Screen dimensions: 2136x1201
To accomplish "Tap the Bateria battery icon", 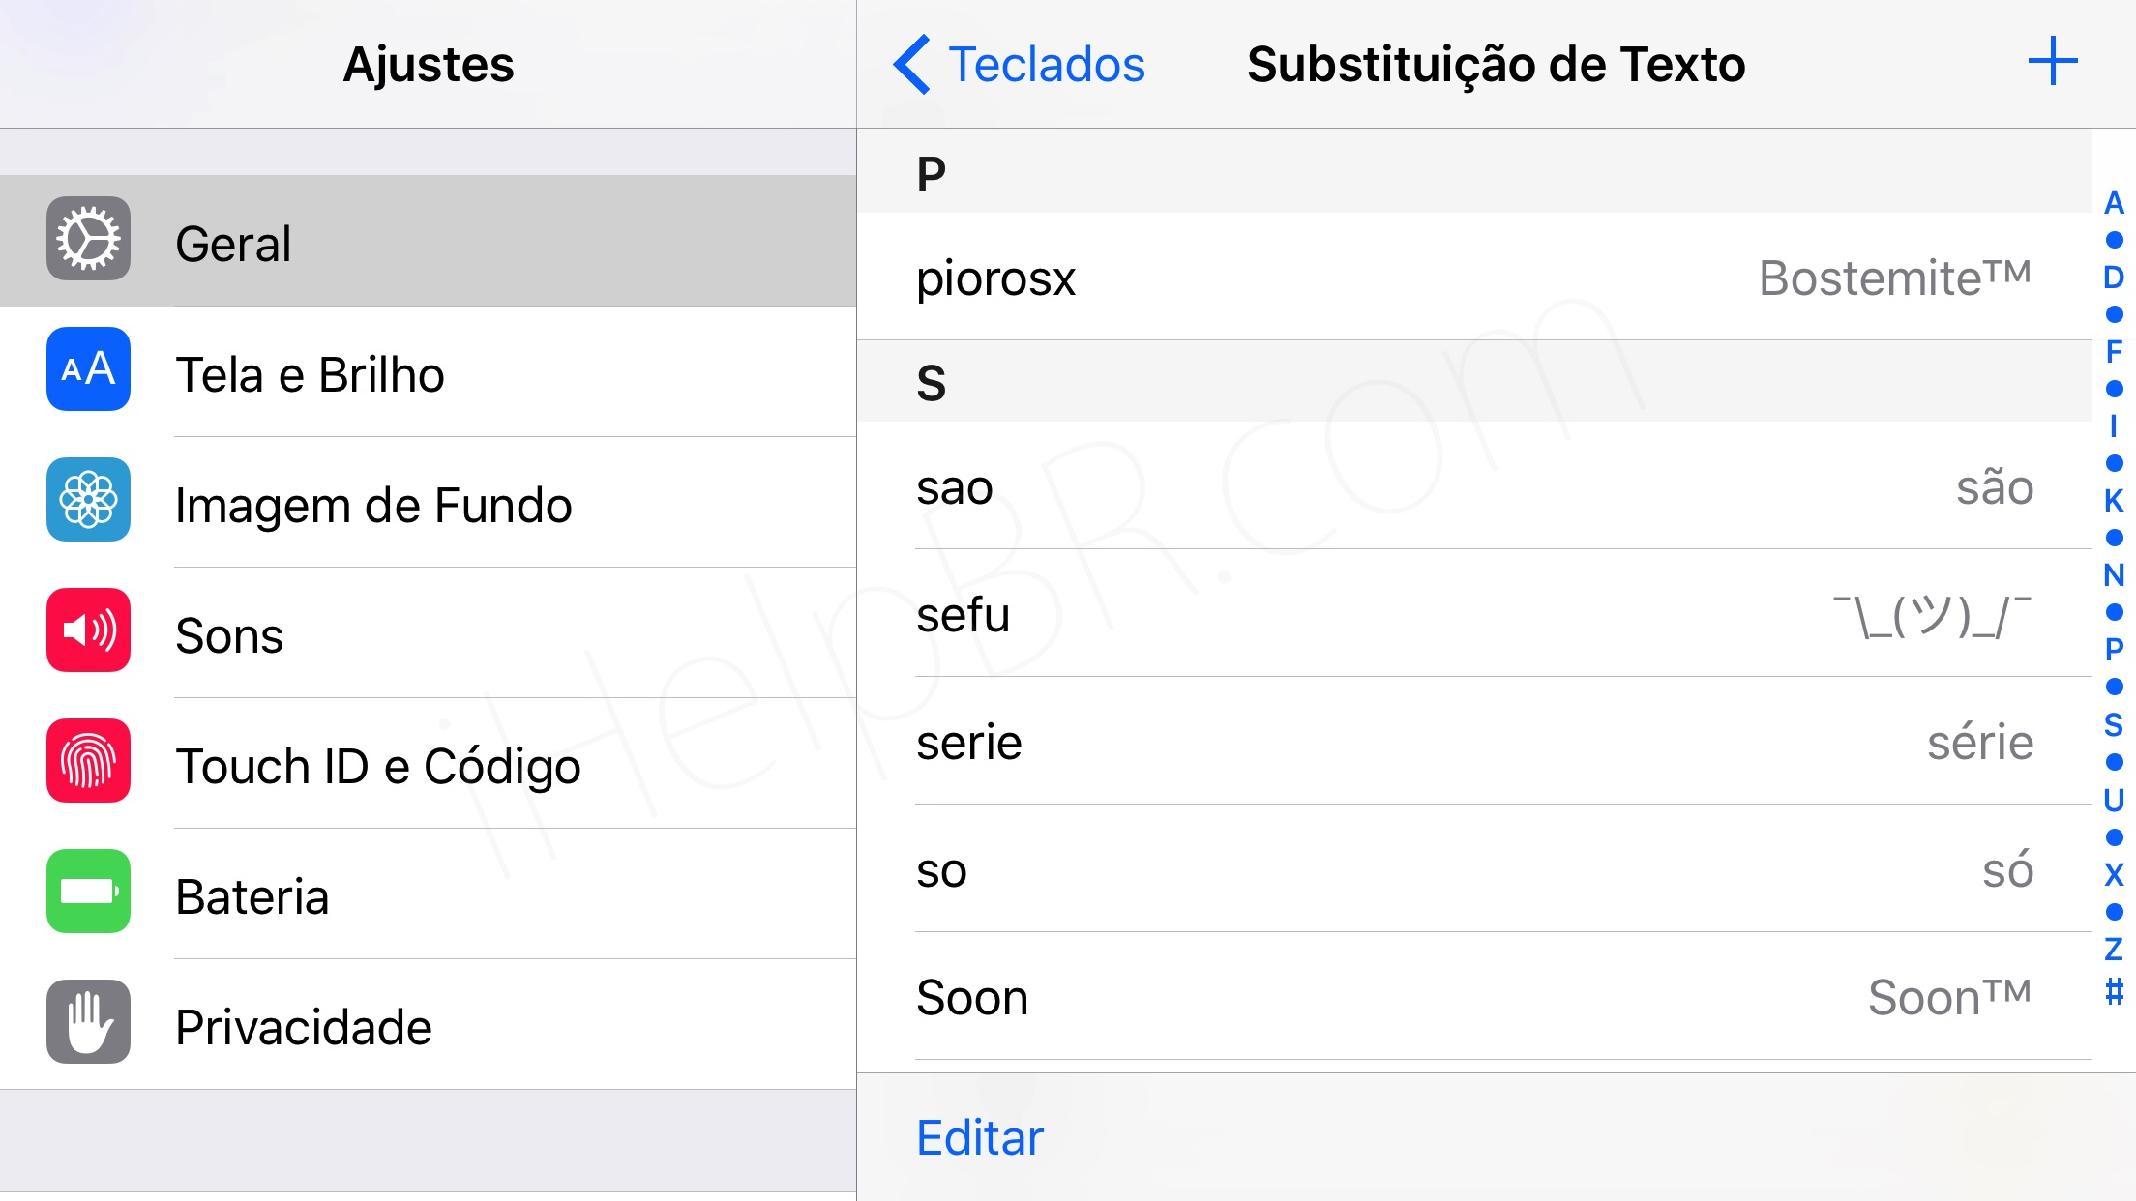I will (88, 892).
